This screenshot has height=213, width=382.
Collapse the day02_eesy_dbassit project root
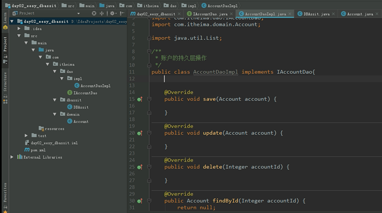[12, 22]
